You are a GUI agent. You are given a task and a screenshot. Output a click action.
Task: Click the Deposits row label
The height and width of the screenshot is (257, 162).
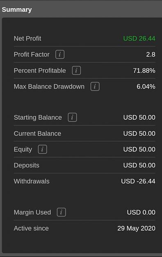pyautogui.click(x=27, y=165)
